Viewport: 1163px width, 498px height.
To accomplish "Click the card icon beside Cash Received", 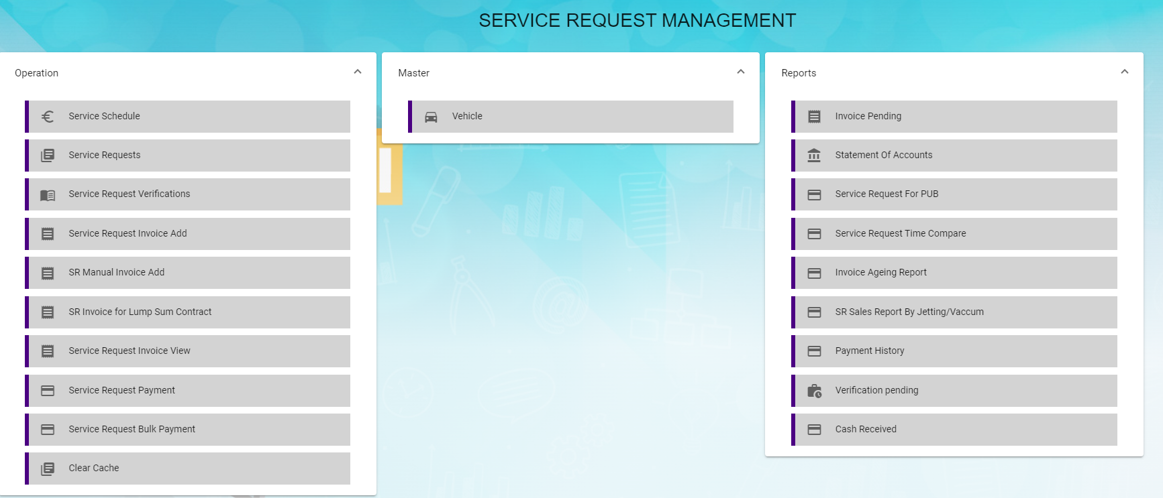I will pos(814,430).
